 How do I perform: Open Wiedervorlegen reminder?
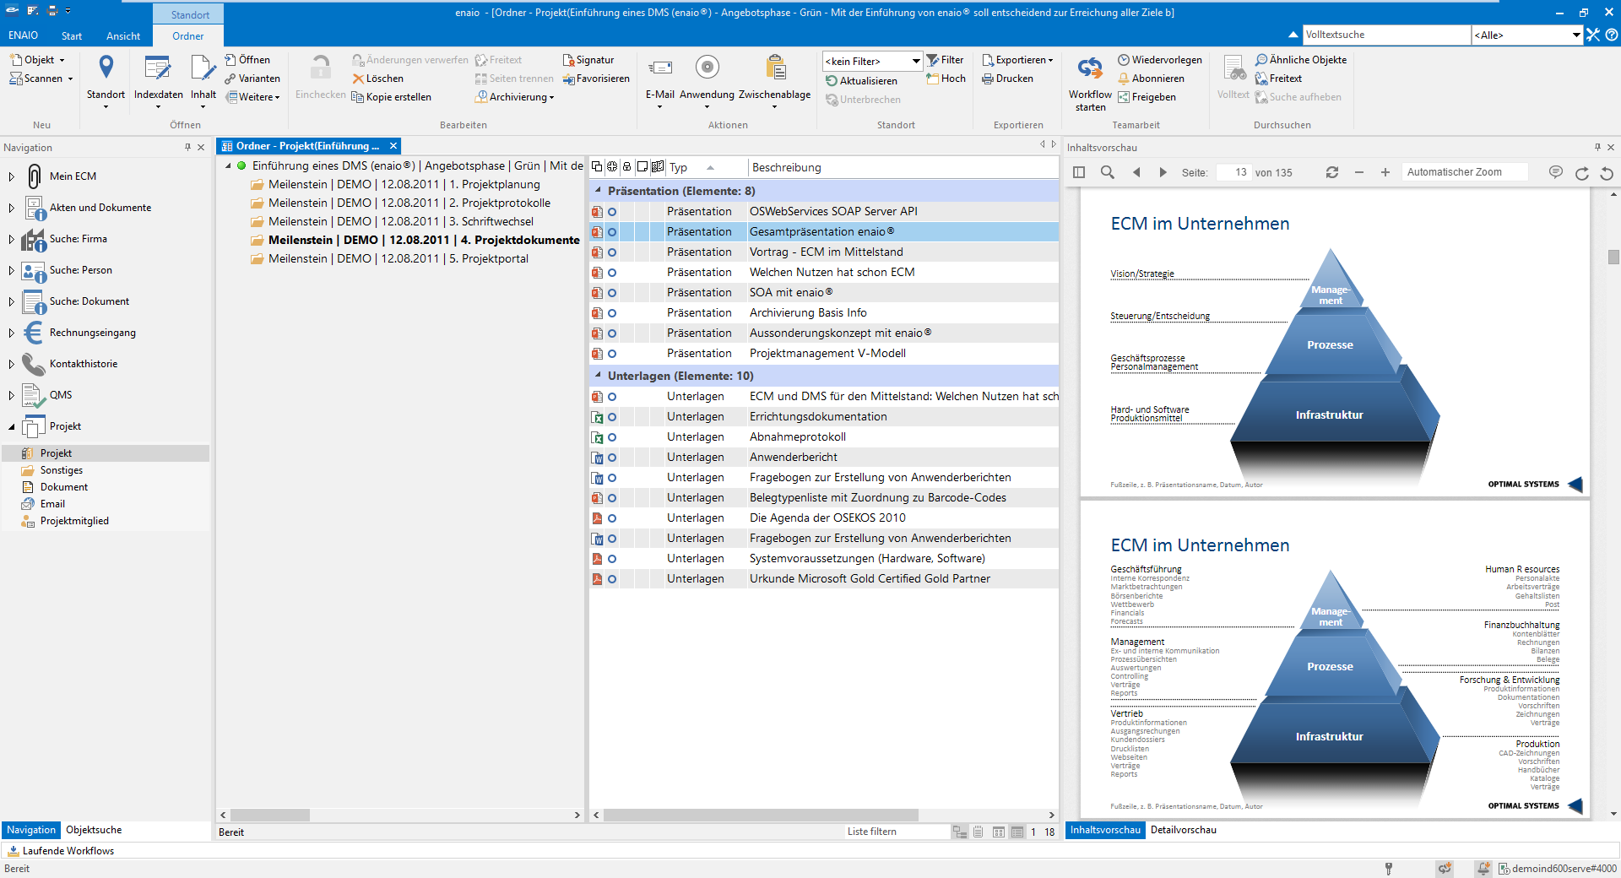(1160, 60)
